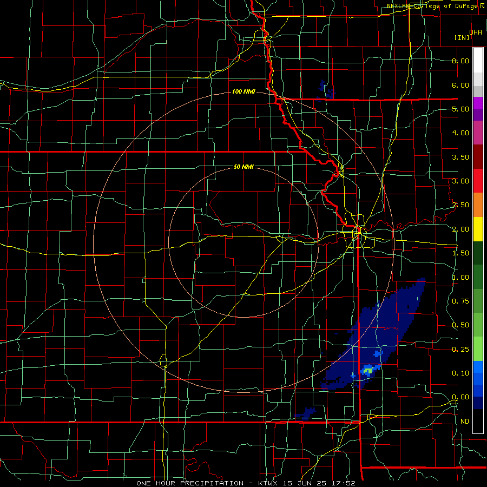Image resolution: width=487 pixels, height=487 pixels.
Task: Click the 100 NMI range ring label
Action: tap(243, 91)
